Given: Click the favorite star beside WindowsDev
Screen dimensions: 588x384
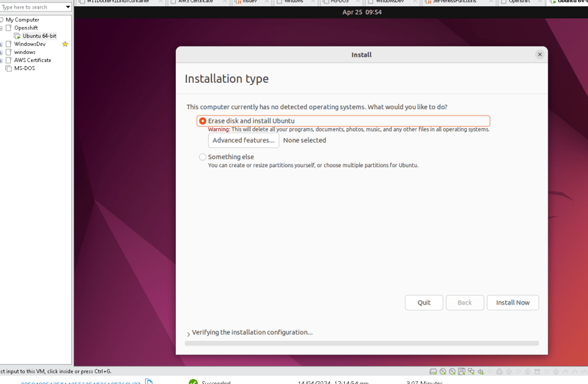Looking at the screenshot, I should (66, 44).
